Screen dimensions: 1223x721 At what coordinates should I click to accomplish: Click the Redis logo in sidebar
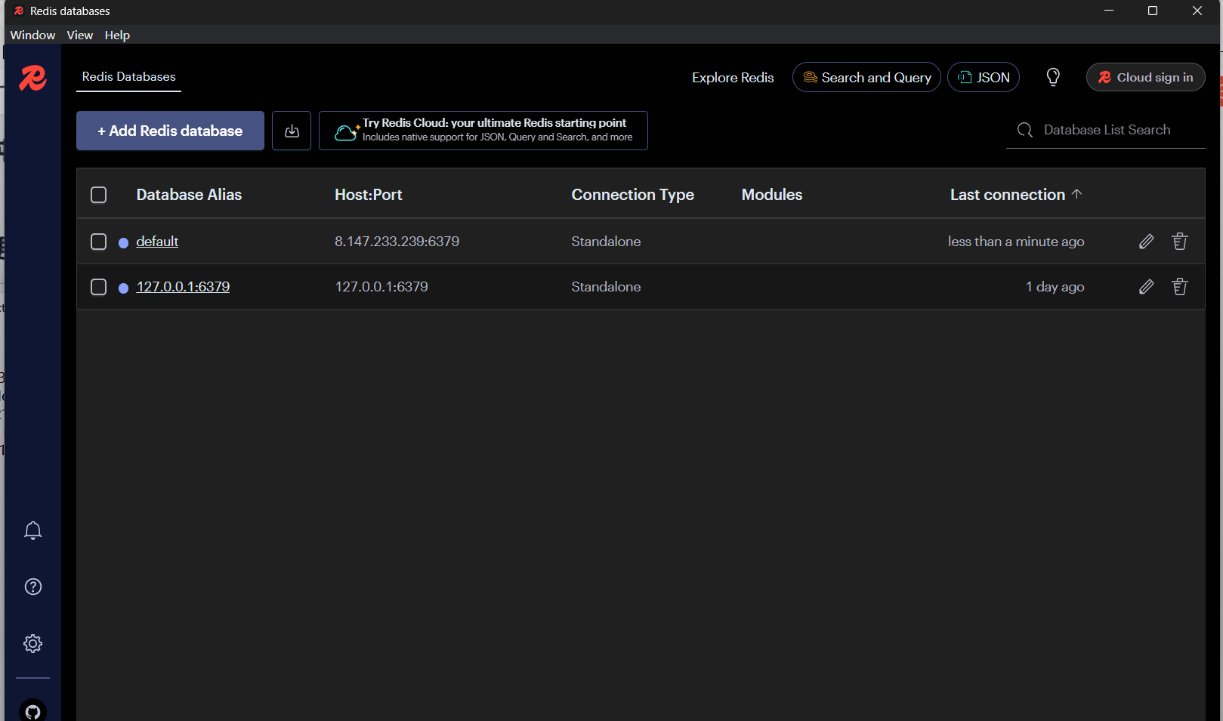pos(32,78)
